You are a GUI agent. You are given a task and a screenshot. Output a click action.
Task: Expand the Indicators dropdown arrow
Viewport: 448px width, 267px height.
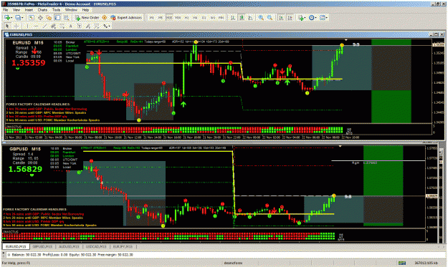tap(305, 18)
